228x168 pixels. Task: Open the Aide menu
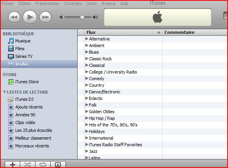coord(124,3)
